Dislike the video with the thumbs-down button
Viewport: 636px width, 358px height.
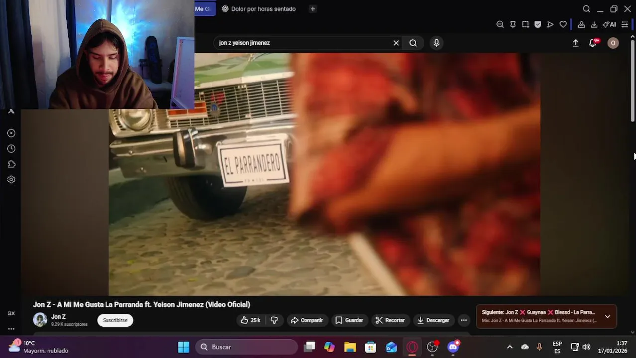(x=274, y=320)
